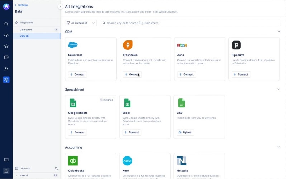
Task: Click the Pipedrive card title
Action: click(x=238, y=55)
